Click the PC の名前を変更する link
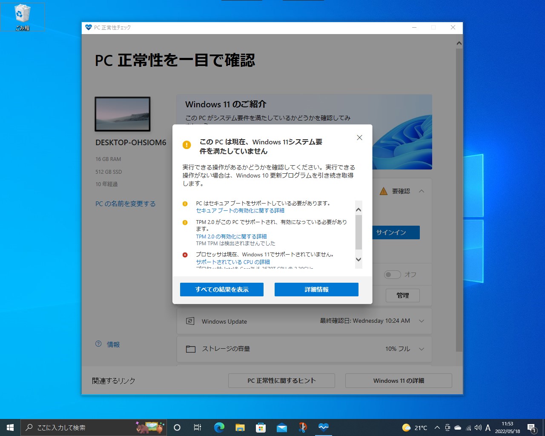The width and height of the screenshot is (545, 436). click(x=125, y=204)
